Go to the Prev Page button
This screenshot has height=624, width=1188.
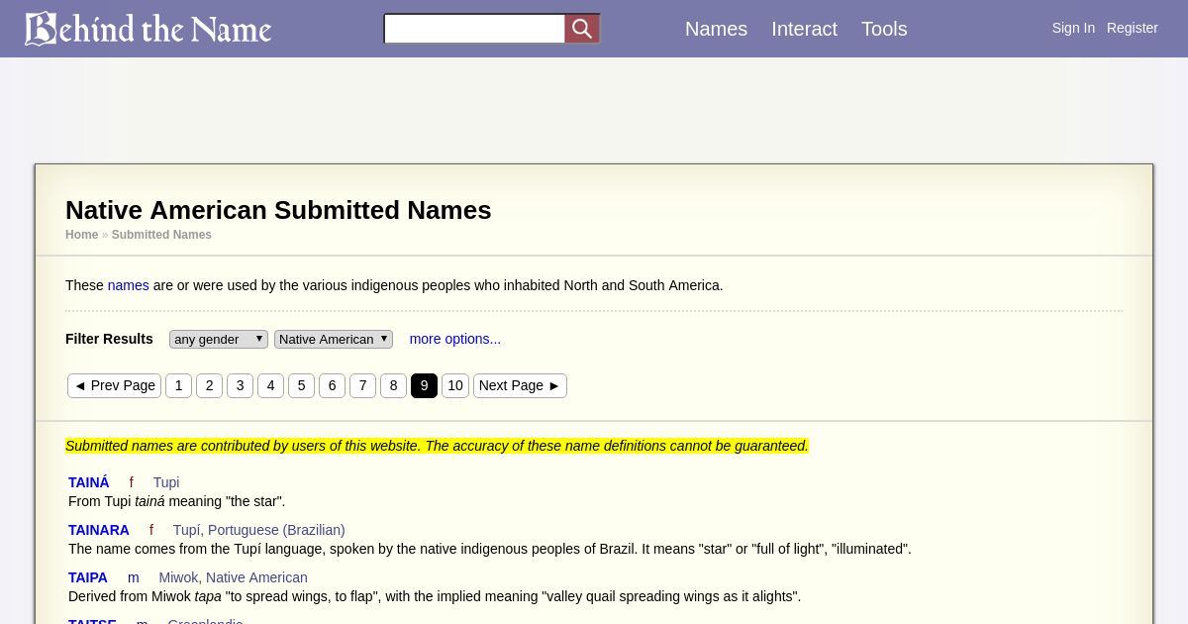[x=114, y=385]
